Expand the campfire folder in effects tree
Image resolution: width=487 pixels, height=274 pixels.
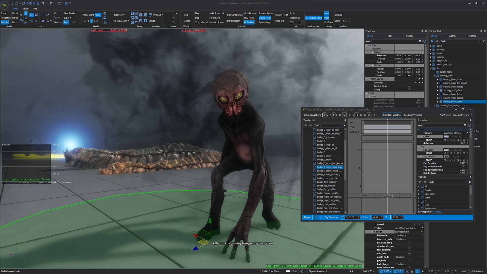tap(431, 57)
